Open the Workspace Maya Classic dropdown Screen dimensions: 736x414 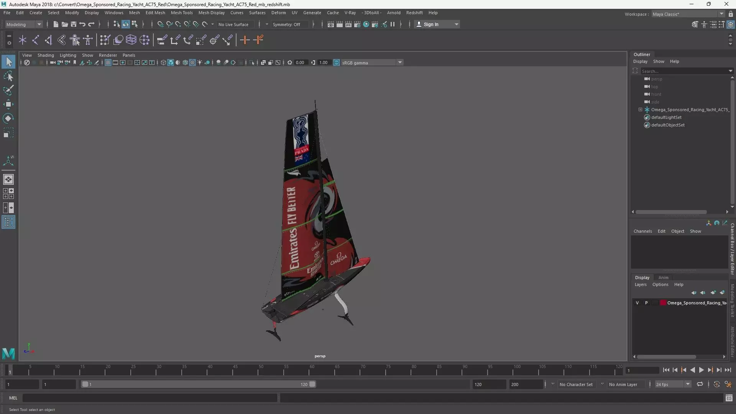point(688,14)
